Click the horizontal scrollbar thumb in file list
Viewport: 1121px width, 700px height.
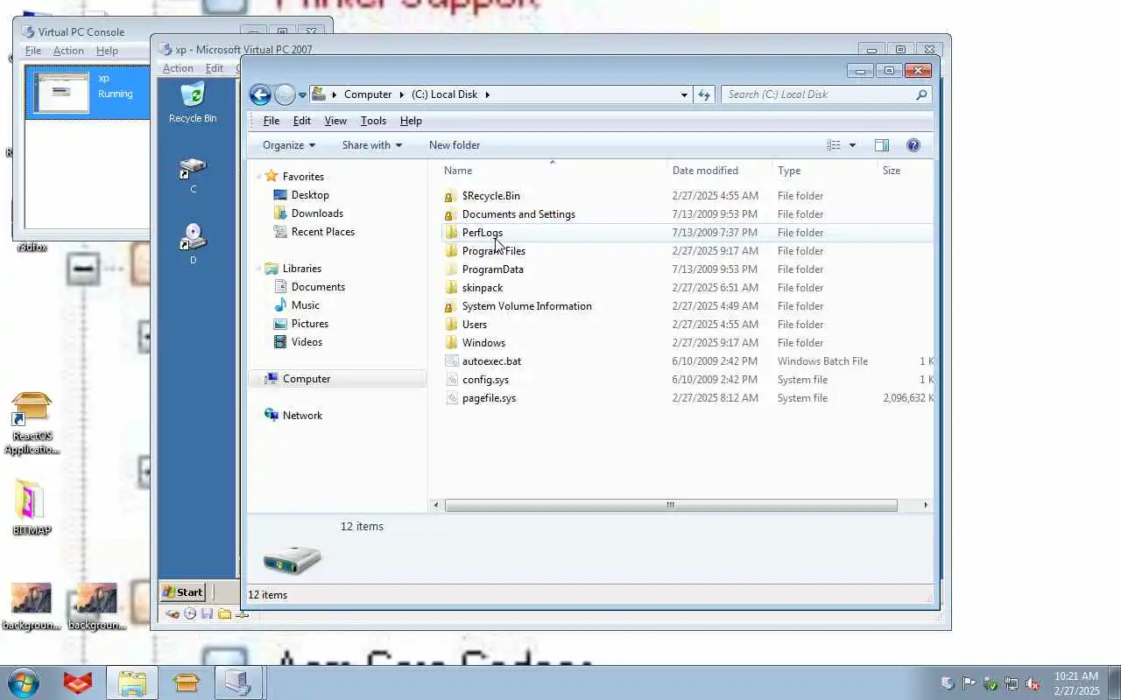pos(671,505)
